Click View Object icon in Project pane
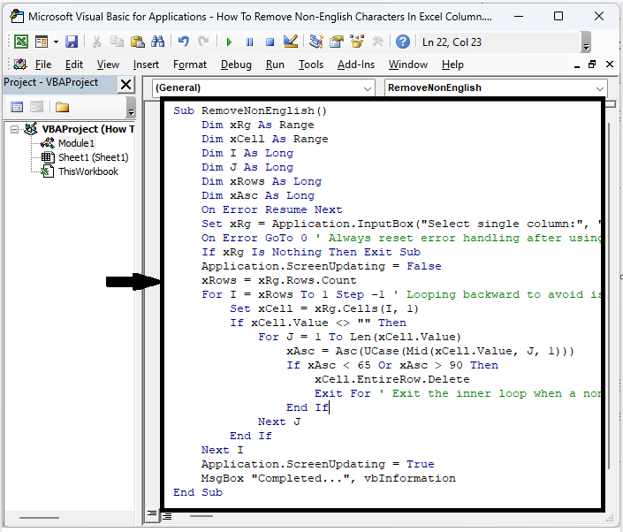Image resolution: width=623 pixels, height=532 pixels. [x=36, y=107]
